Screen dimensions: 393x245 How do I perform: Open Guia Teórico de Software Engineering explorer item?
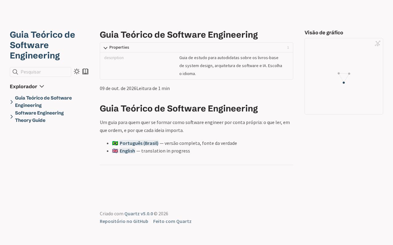coord(43,102)
